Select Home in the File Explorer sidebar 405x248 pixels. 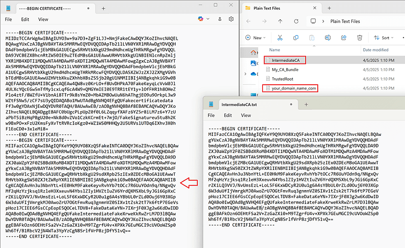(254, 53)
